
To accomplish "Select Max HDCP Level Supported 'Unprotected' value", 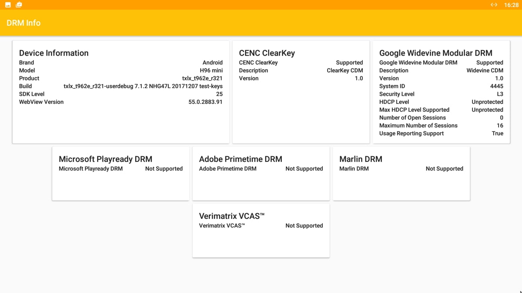I will [x=488, y=109].
